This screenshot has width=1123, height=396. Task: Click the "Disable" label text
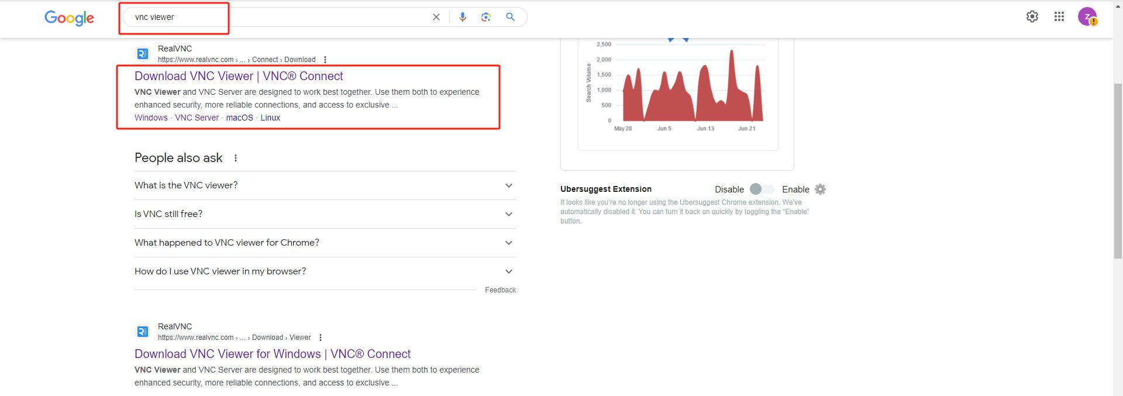(729, 190)
